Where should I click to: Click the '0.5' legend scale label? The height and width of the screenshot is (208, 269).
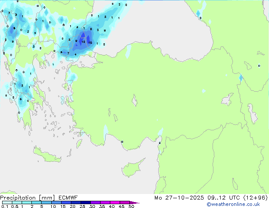pos(14,206)
